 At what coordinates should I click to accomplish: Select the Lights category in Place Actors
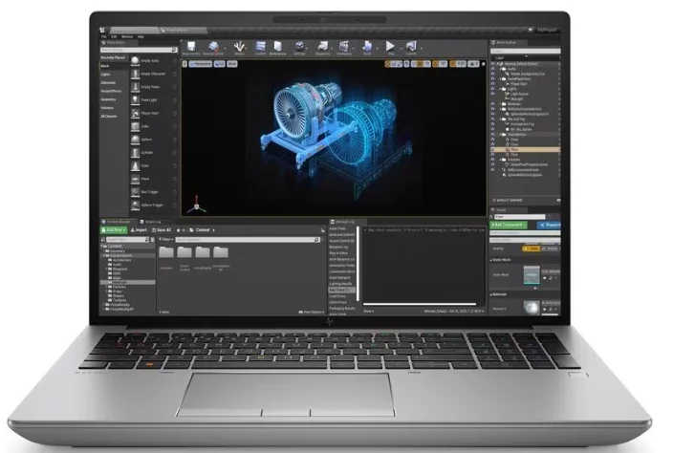pyautogui.click(x=107, y=74)
